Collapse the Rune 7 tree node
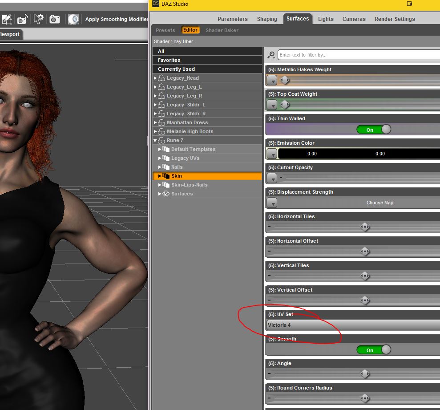This screenshot has height=410, width=440. tap(155, 140)
